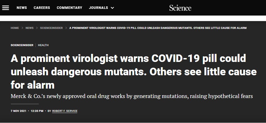The width and height of the screenshot is (266, 123).
Task: Click breadcrumb arrow before the article title
Action: pos(66,28)
